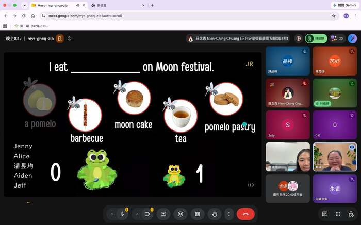Open the browser profile avatar
Viewport: 361px width, 225px height.
346,16
